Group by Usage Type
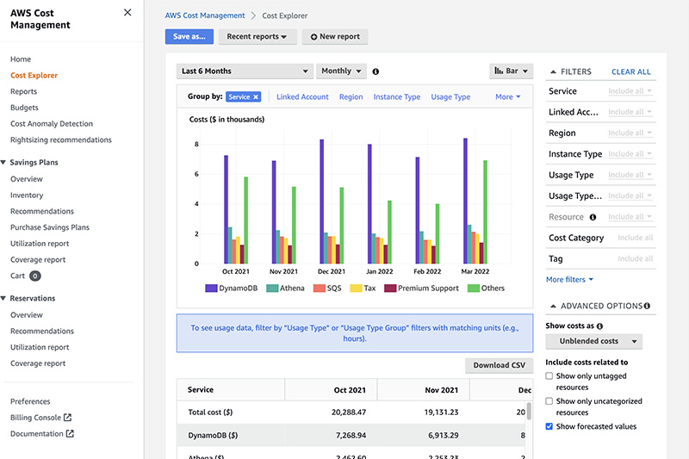Screen dimensions: 689x459 (450, 97)
